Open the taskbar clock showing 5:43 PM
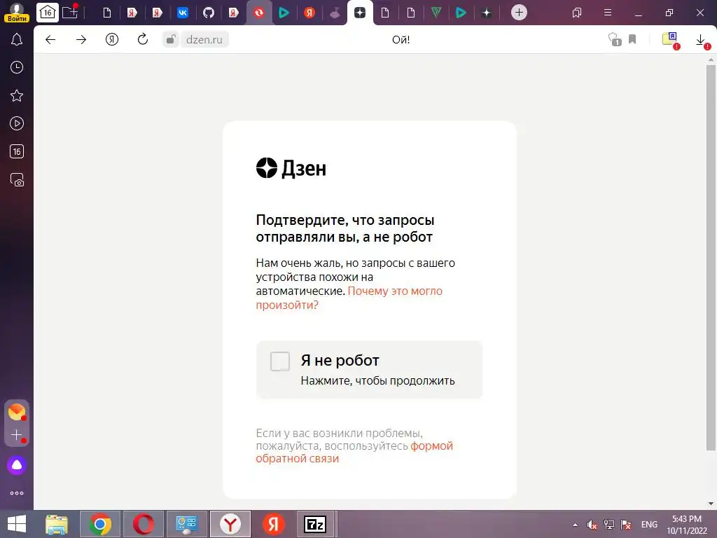717x538 pixels. pyautogui.click(x=687, y=525)
